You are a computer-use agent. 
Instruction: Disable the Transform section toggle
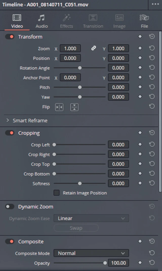point(10,37)
